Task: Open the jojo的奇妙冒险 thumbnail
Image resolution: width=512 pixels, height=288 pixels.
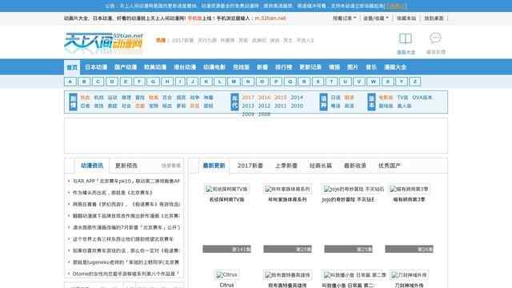Action: click(354, 190)
